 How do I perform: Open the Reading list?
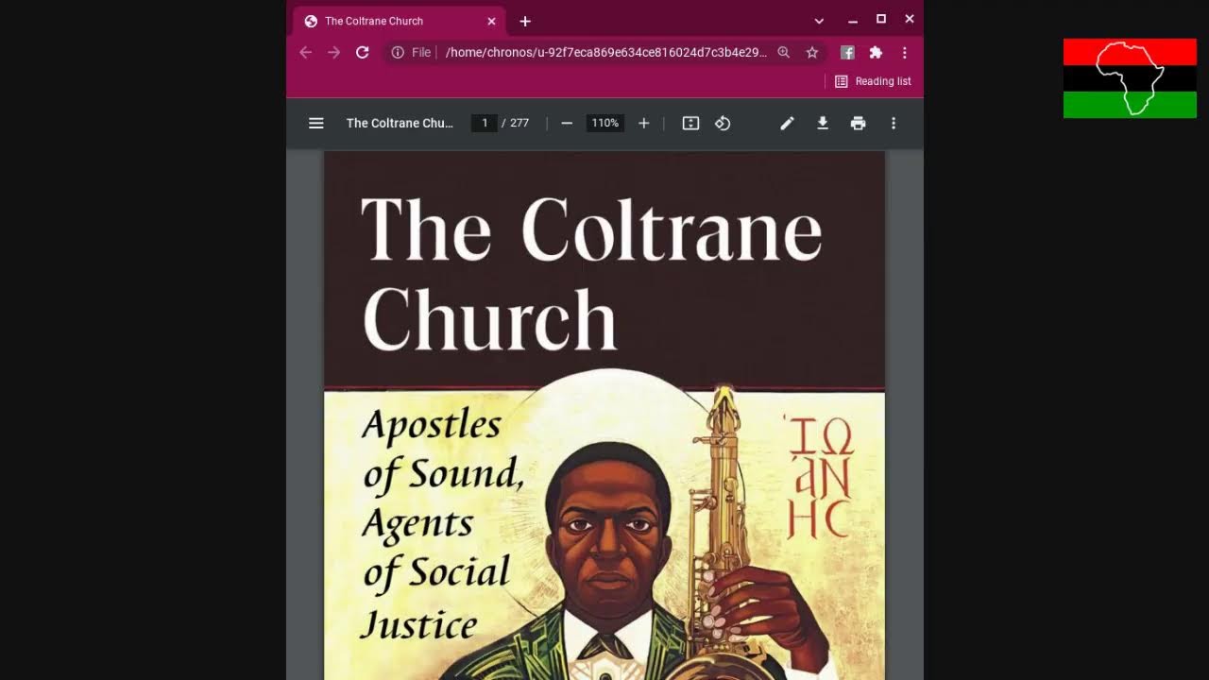tap(873, 81)
